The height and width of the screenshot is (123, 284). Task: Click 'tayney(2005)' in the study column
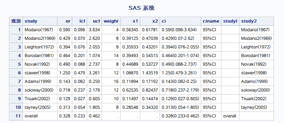38,107
